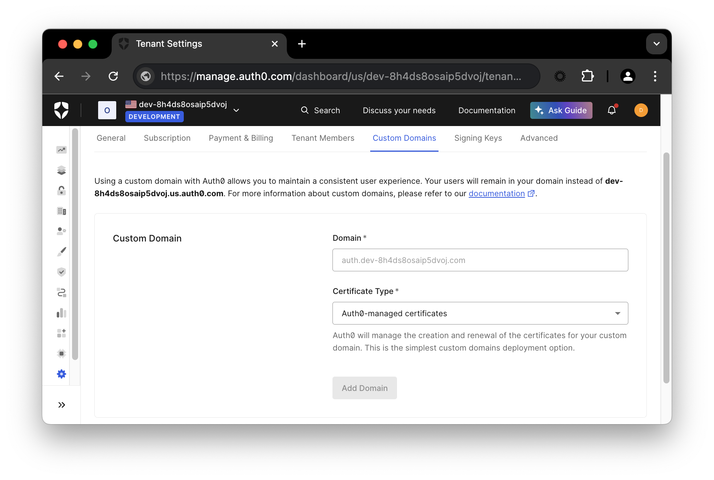Click the Ask Guide button
714x480 pixels.
[x=561, y=110]
